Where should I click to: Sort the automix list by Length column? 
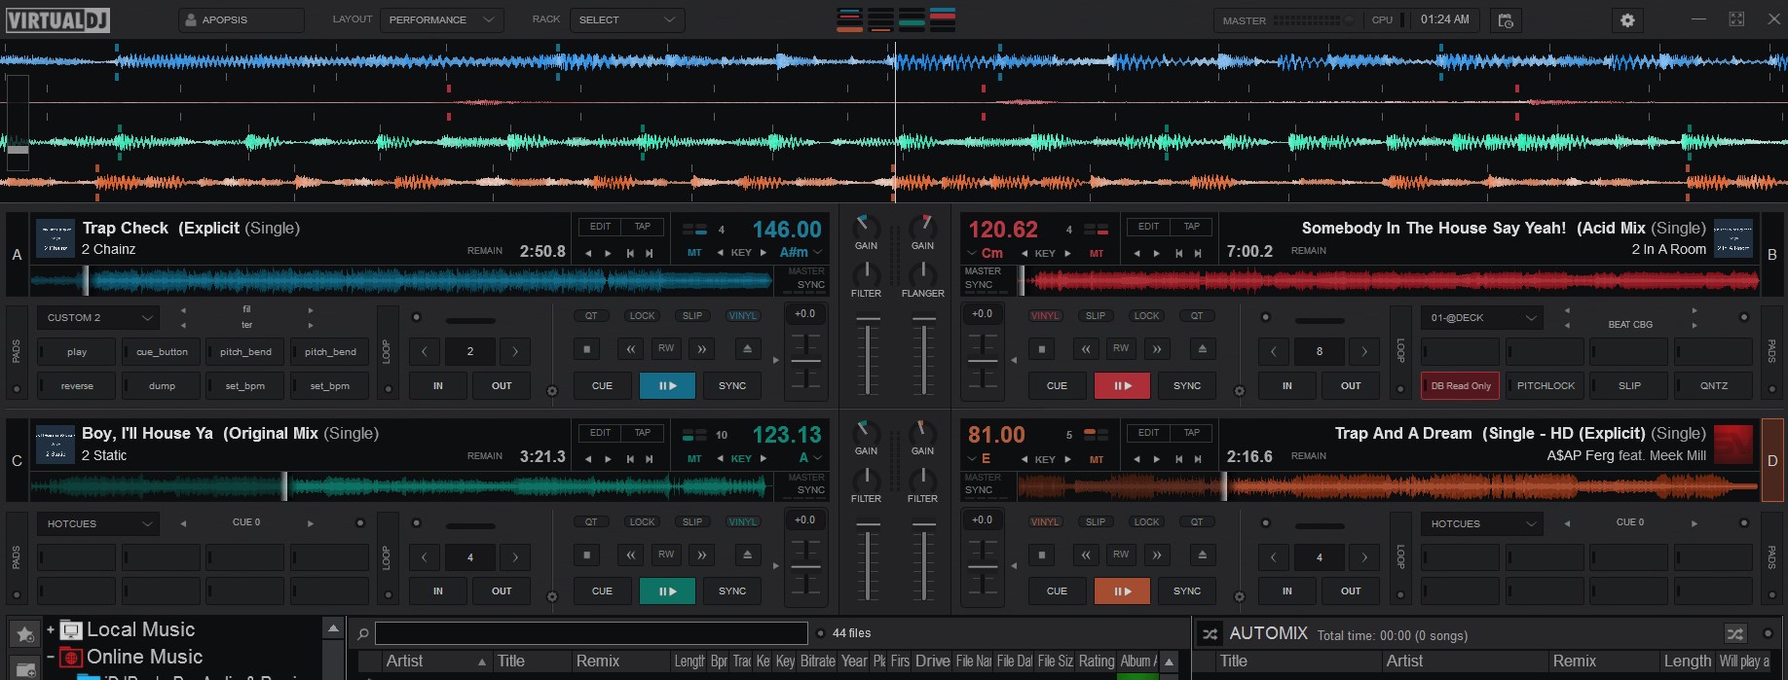click(x=1687, y=662)
